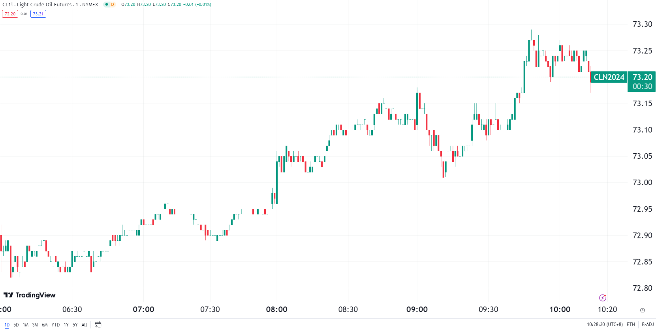The width and height of the screenshot is (656, 330).
Task: Open the go-to-date calendar picker
Action: (x=98, y=324)
